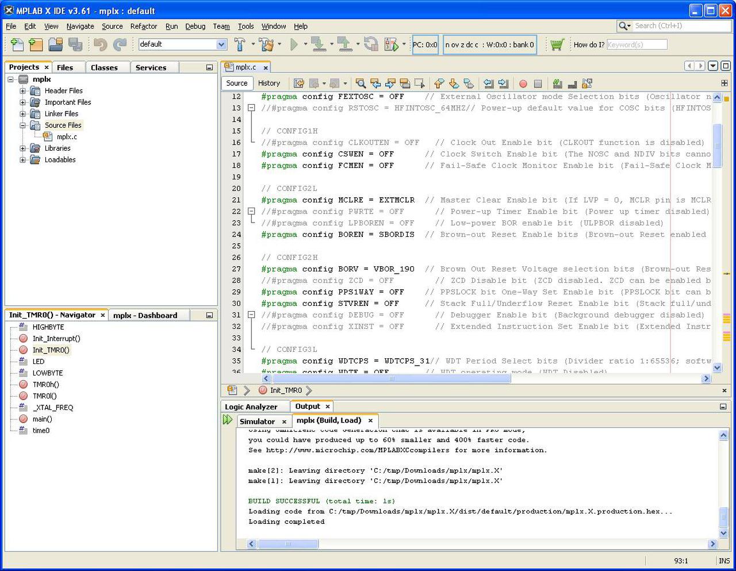Switch to the Simulator output tab

pyautogui.click(x=257, y=421)
